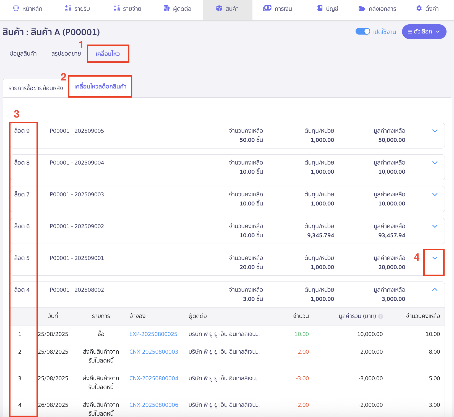This screenshot has width=454, height=417.
Task: Open the ตั้งค่า settings gear icon
Action: click(x=419, y=9)
